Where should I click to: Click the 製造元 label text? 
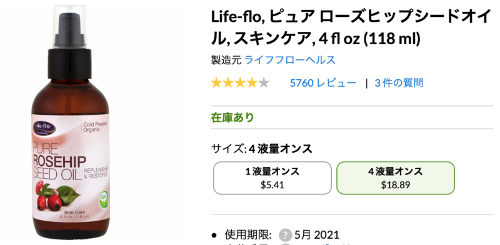pos(226,60)
